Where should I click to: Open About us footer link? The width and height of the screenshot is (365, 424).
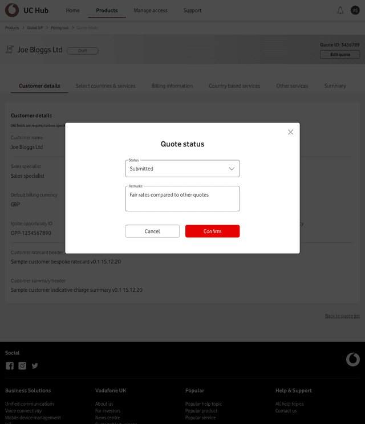104,403
